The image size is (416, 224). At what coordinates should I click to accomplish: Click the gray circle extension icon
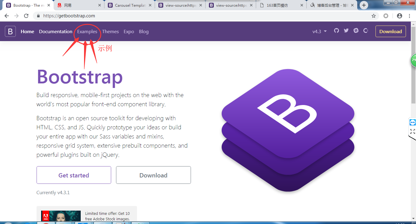[386, 16]
